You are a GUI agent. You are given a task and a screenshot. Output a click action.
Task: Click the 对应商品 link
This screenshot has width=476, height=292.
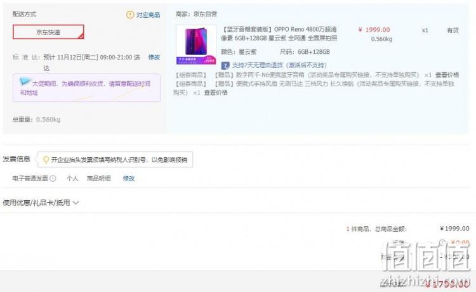148,15
